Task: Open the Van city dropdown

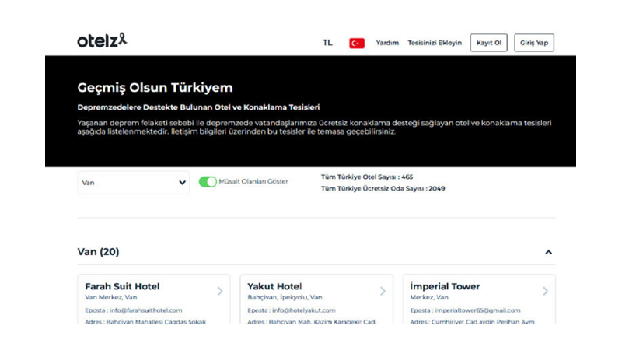Action: pos(134,183)
